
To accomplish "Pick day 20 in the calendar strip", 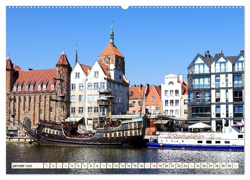I will pyautogui.click(x=166, y=166).
